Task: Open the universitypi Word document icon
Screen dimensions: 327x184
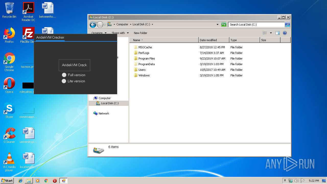Action: 28,135
